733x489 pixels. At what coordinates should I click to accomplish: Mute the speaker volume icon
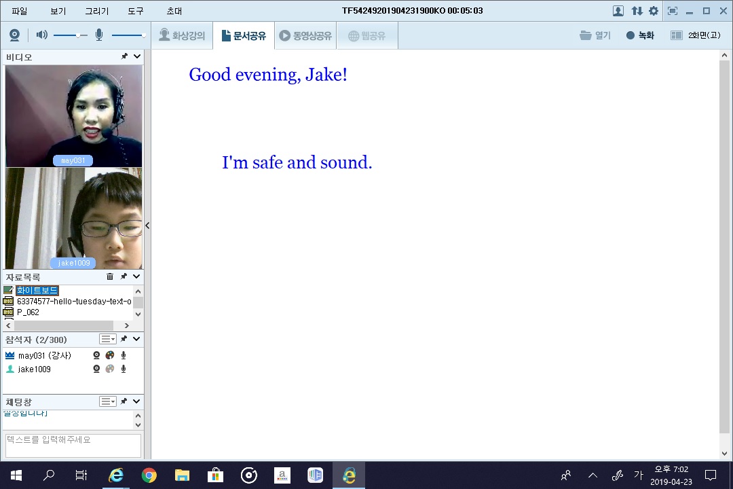point(41,35)
